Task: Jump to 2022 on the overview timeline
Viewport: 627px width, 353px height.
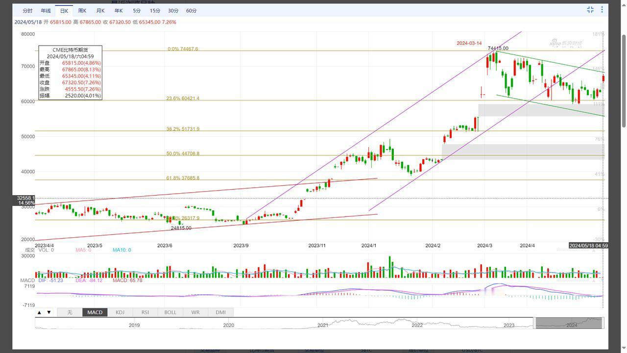Action: pyautogui.click(x=417, y=325)
